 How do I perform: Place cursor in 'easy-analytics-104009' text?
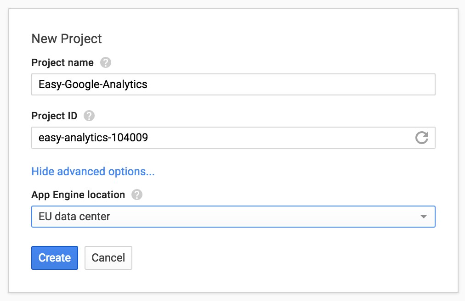click(x=93, y=138)
